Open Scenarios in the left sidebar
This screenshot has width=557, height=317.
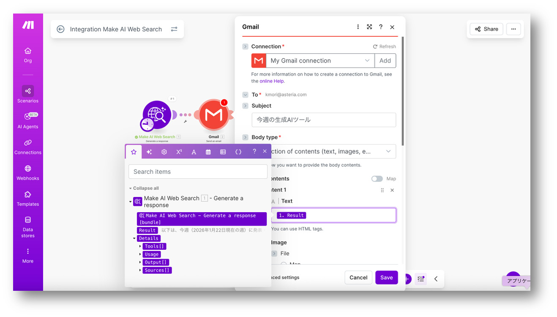point(28,94)
